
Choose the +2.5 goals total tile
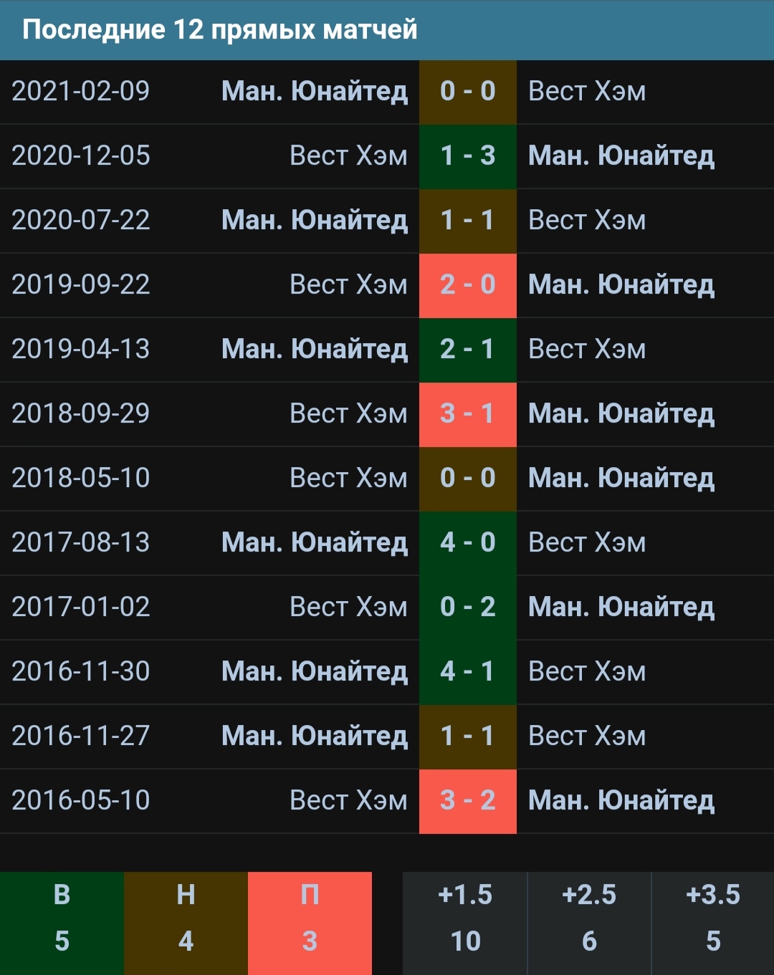pos(589,923)
